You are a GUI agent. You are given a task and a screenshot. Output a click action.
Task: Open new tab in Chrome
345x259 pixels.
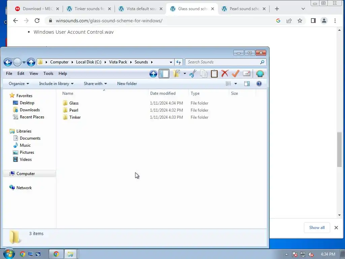(277, 9)
